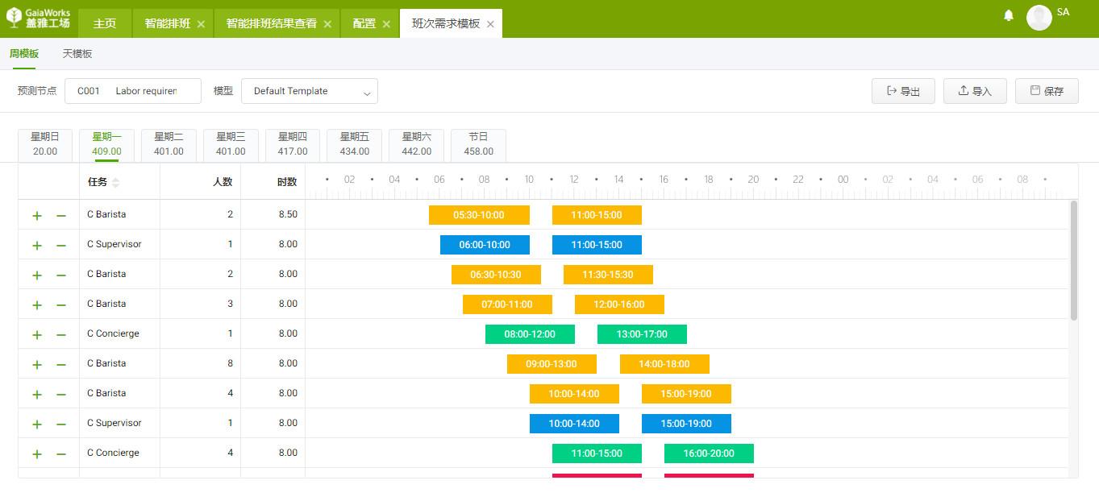1099x501 pixels.
Task: Open the SA user avatar menu
Action: click(x=1039, y=17)
